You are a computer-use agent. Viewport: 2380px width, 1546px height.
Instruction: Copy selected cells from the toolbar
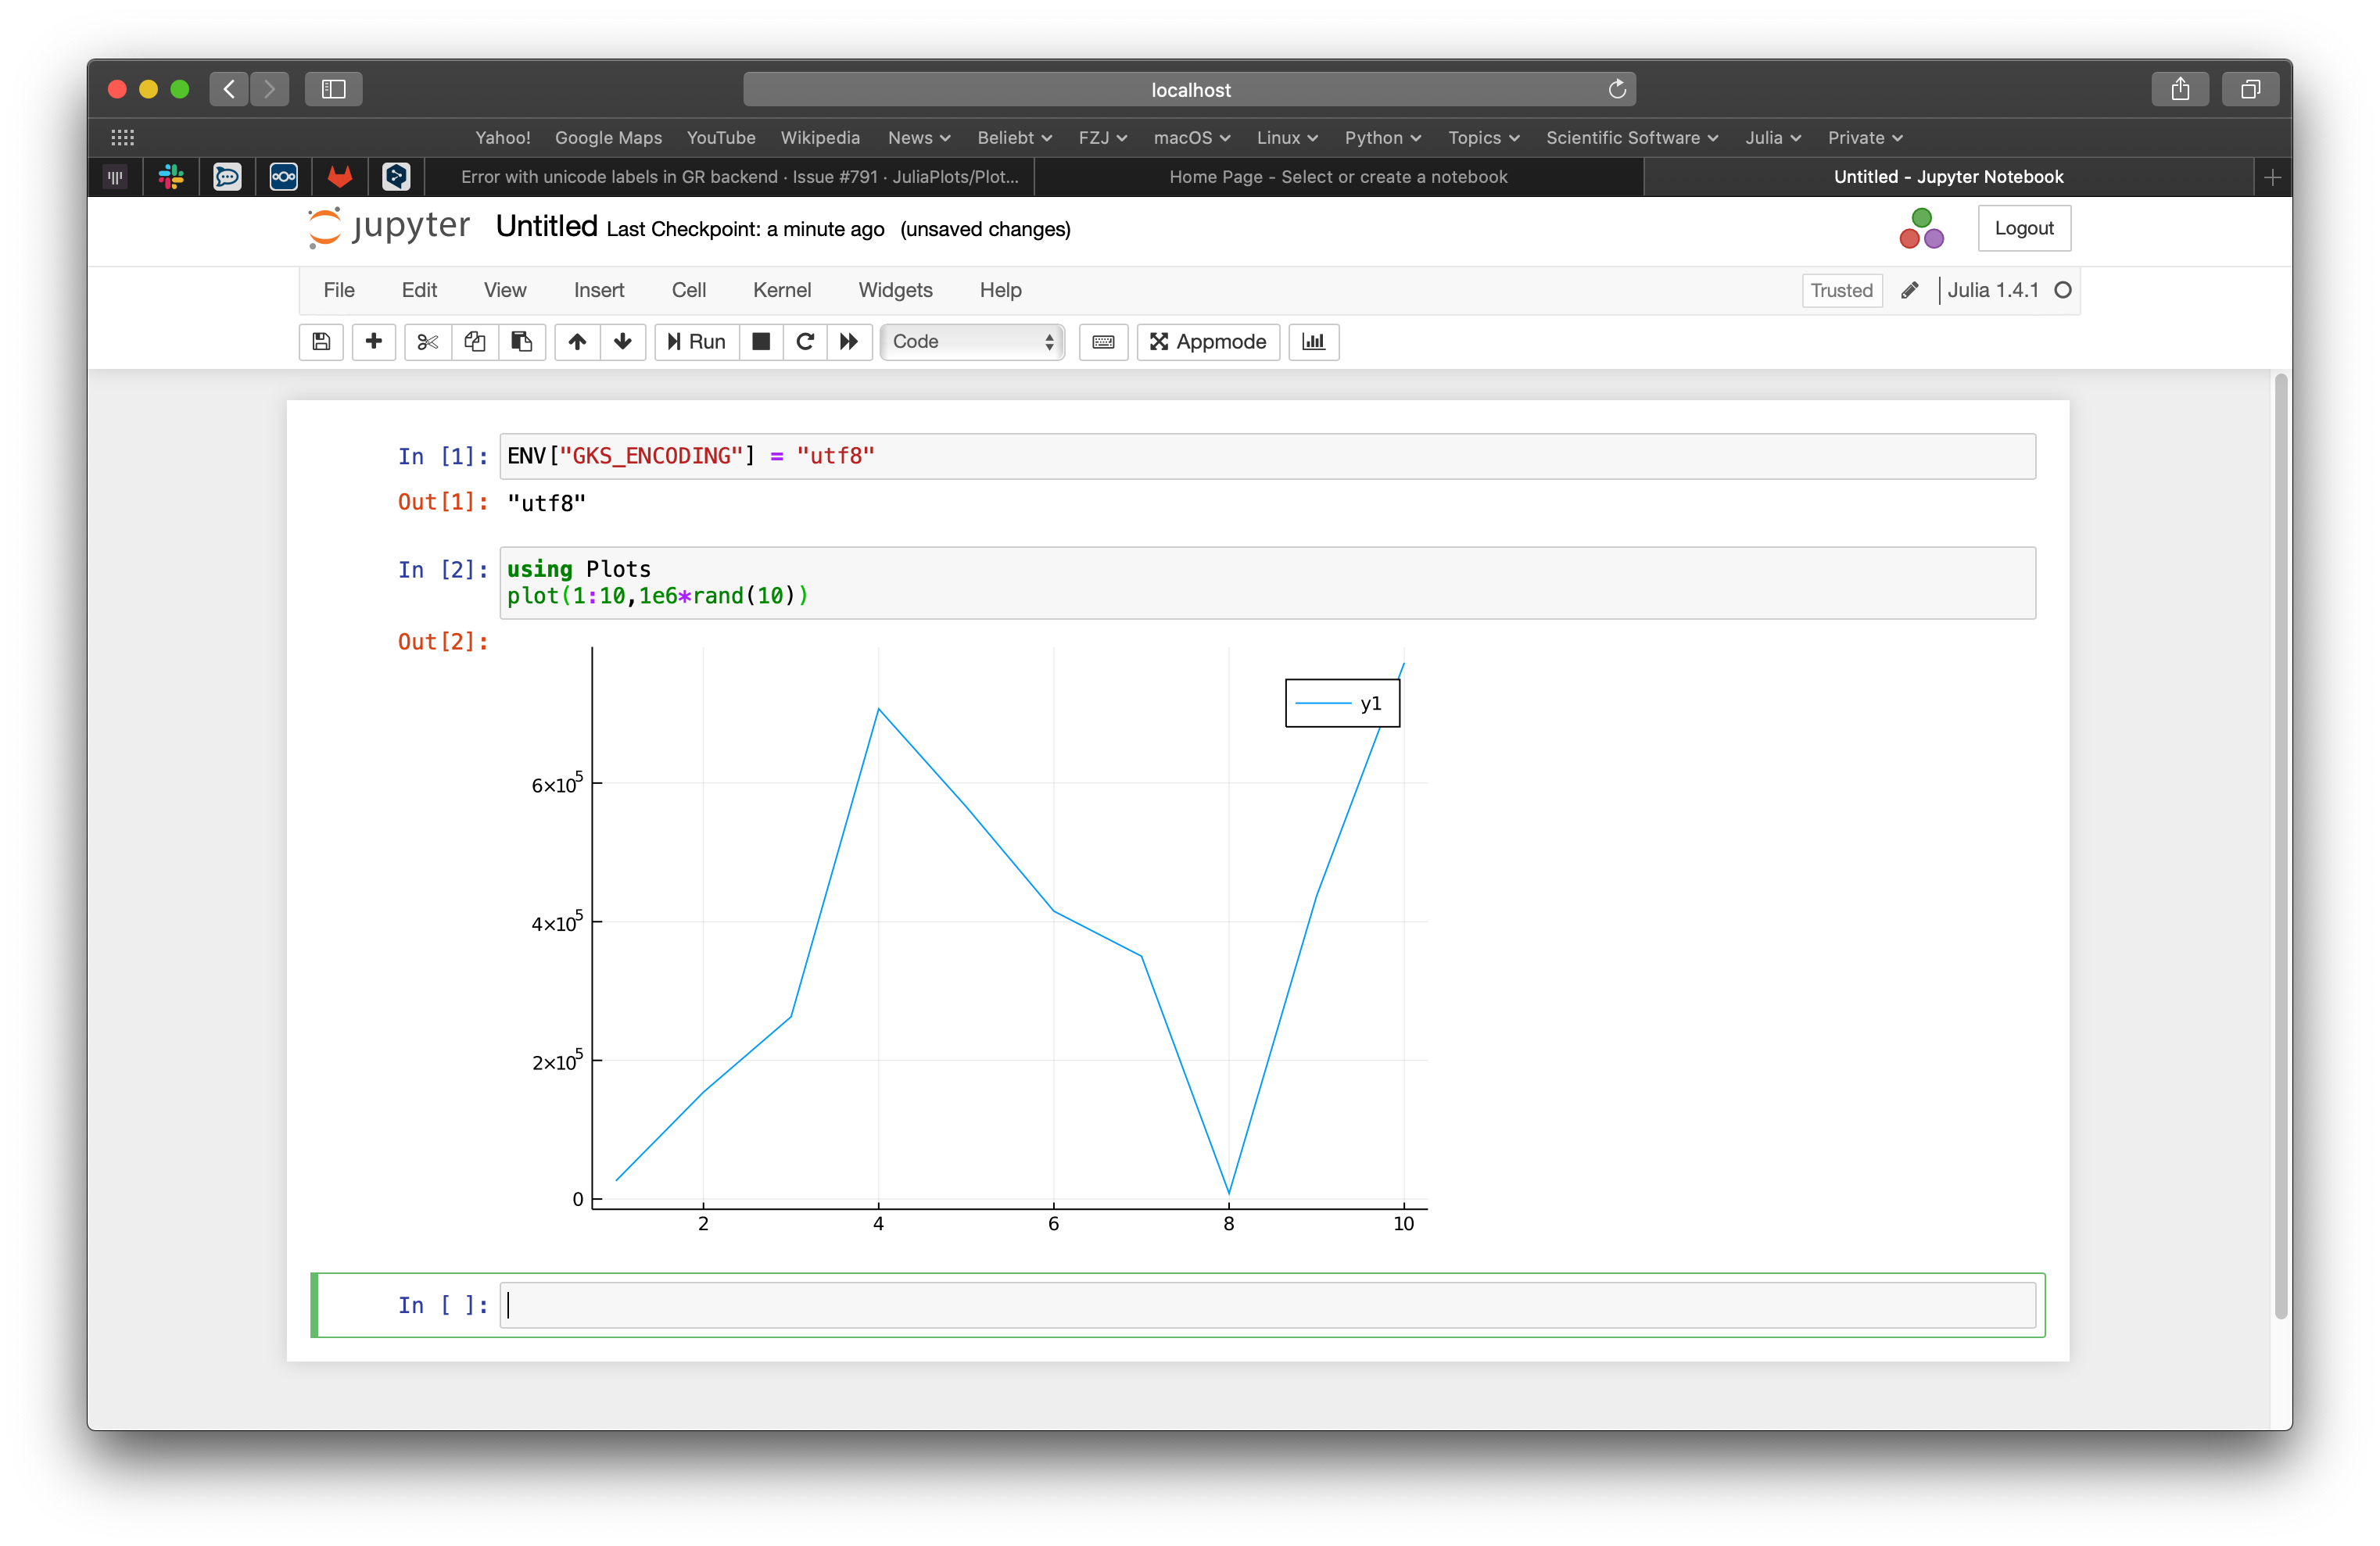coord(475,342)
